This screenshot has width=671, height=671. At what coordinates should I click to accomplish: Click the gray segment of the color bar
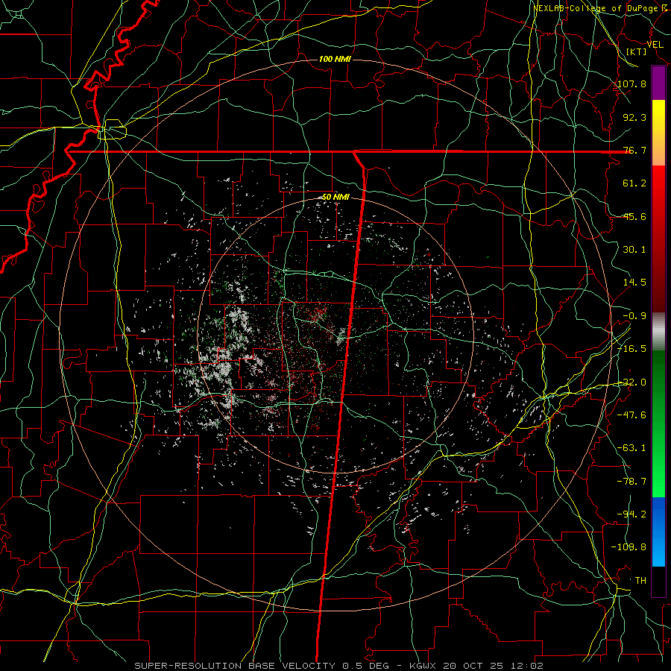658,332
